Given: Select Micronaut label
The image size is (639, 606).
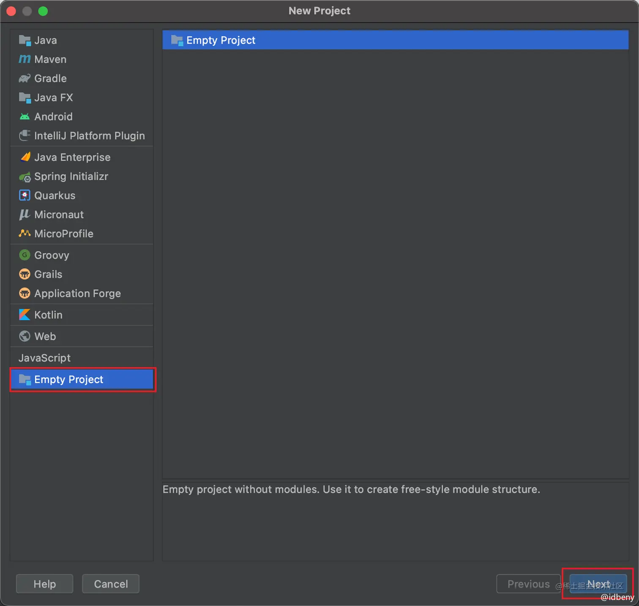Looking at the screenshot, I should [59, 215].
